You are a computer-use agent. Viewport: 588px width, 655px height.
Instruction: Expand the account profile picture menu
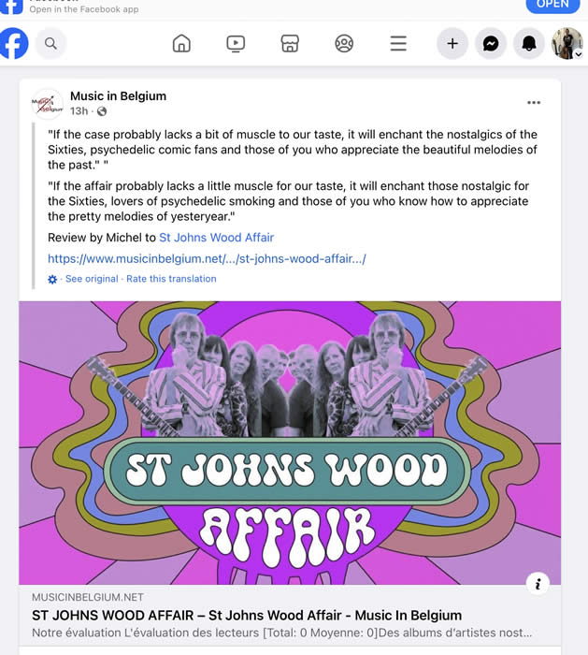[x=567, y=43]
